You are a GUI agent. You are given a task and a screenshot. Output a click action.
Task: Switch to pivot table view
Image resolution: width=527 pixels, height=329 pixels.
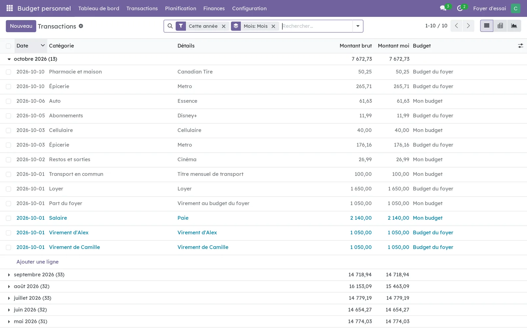(500, 26)
